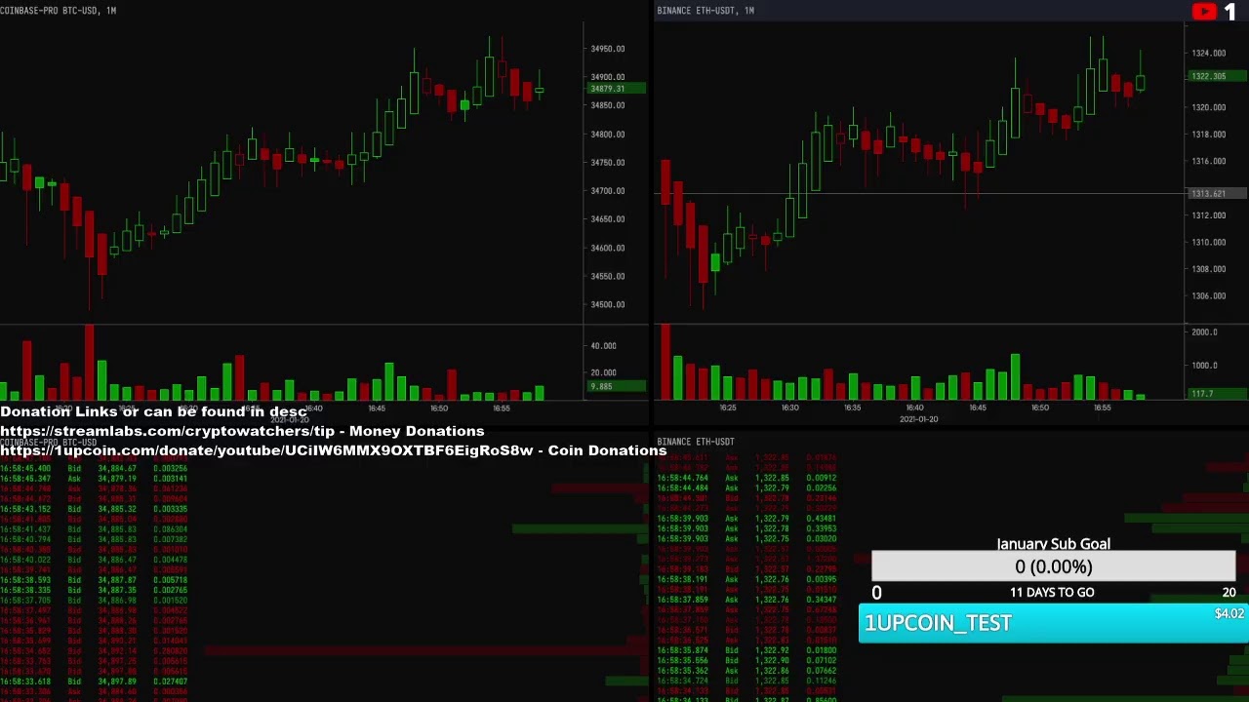
Task: Click the red YouTube logo icon
Action: pyautogui.click(x=1204, y=11)
